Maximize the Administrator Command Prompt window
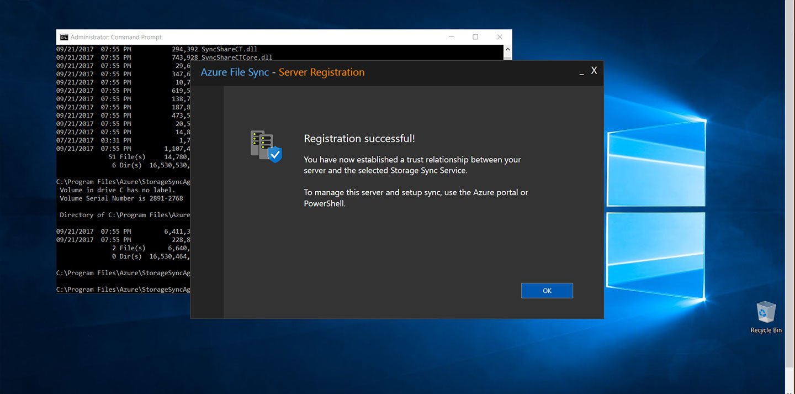Screen dimensions: 795x394 click(x=475, y=37)
